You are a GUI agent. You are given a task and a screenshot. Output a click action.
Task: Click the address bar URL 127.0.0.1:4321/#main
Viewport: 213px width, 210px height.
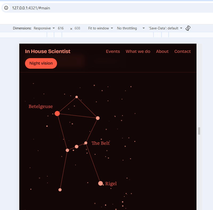[31, 8]
